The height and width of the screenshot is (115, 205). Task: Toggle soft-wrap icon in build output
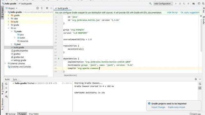tap(200, 84)
